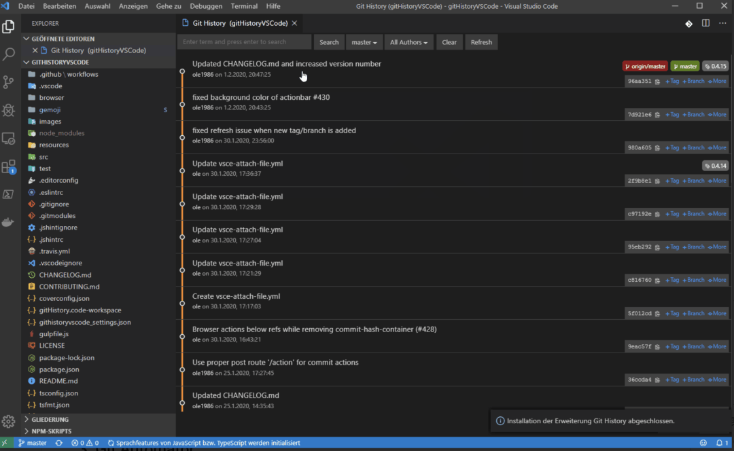Image resolution: width=734 pixels, height=451 pixels.
Task: Open the Extensions view in activity bar
Action: [8, 166]
